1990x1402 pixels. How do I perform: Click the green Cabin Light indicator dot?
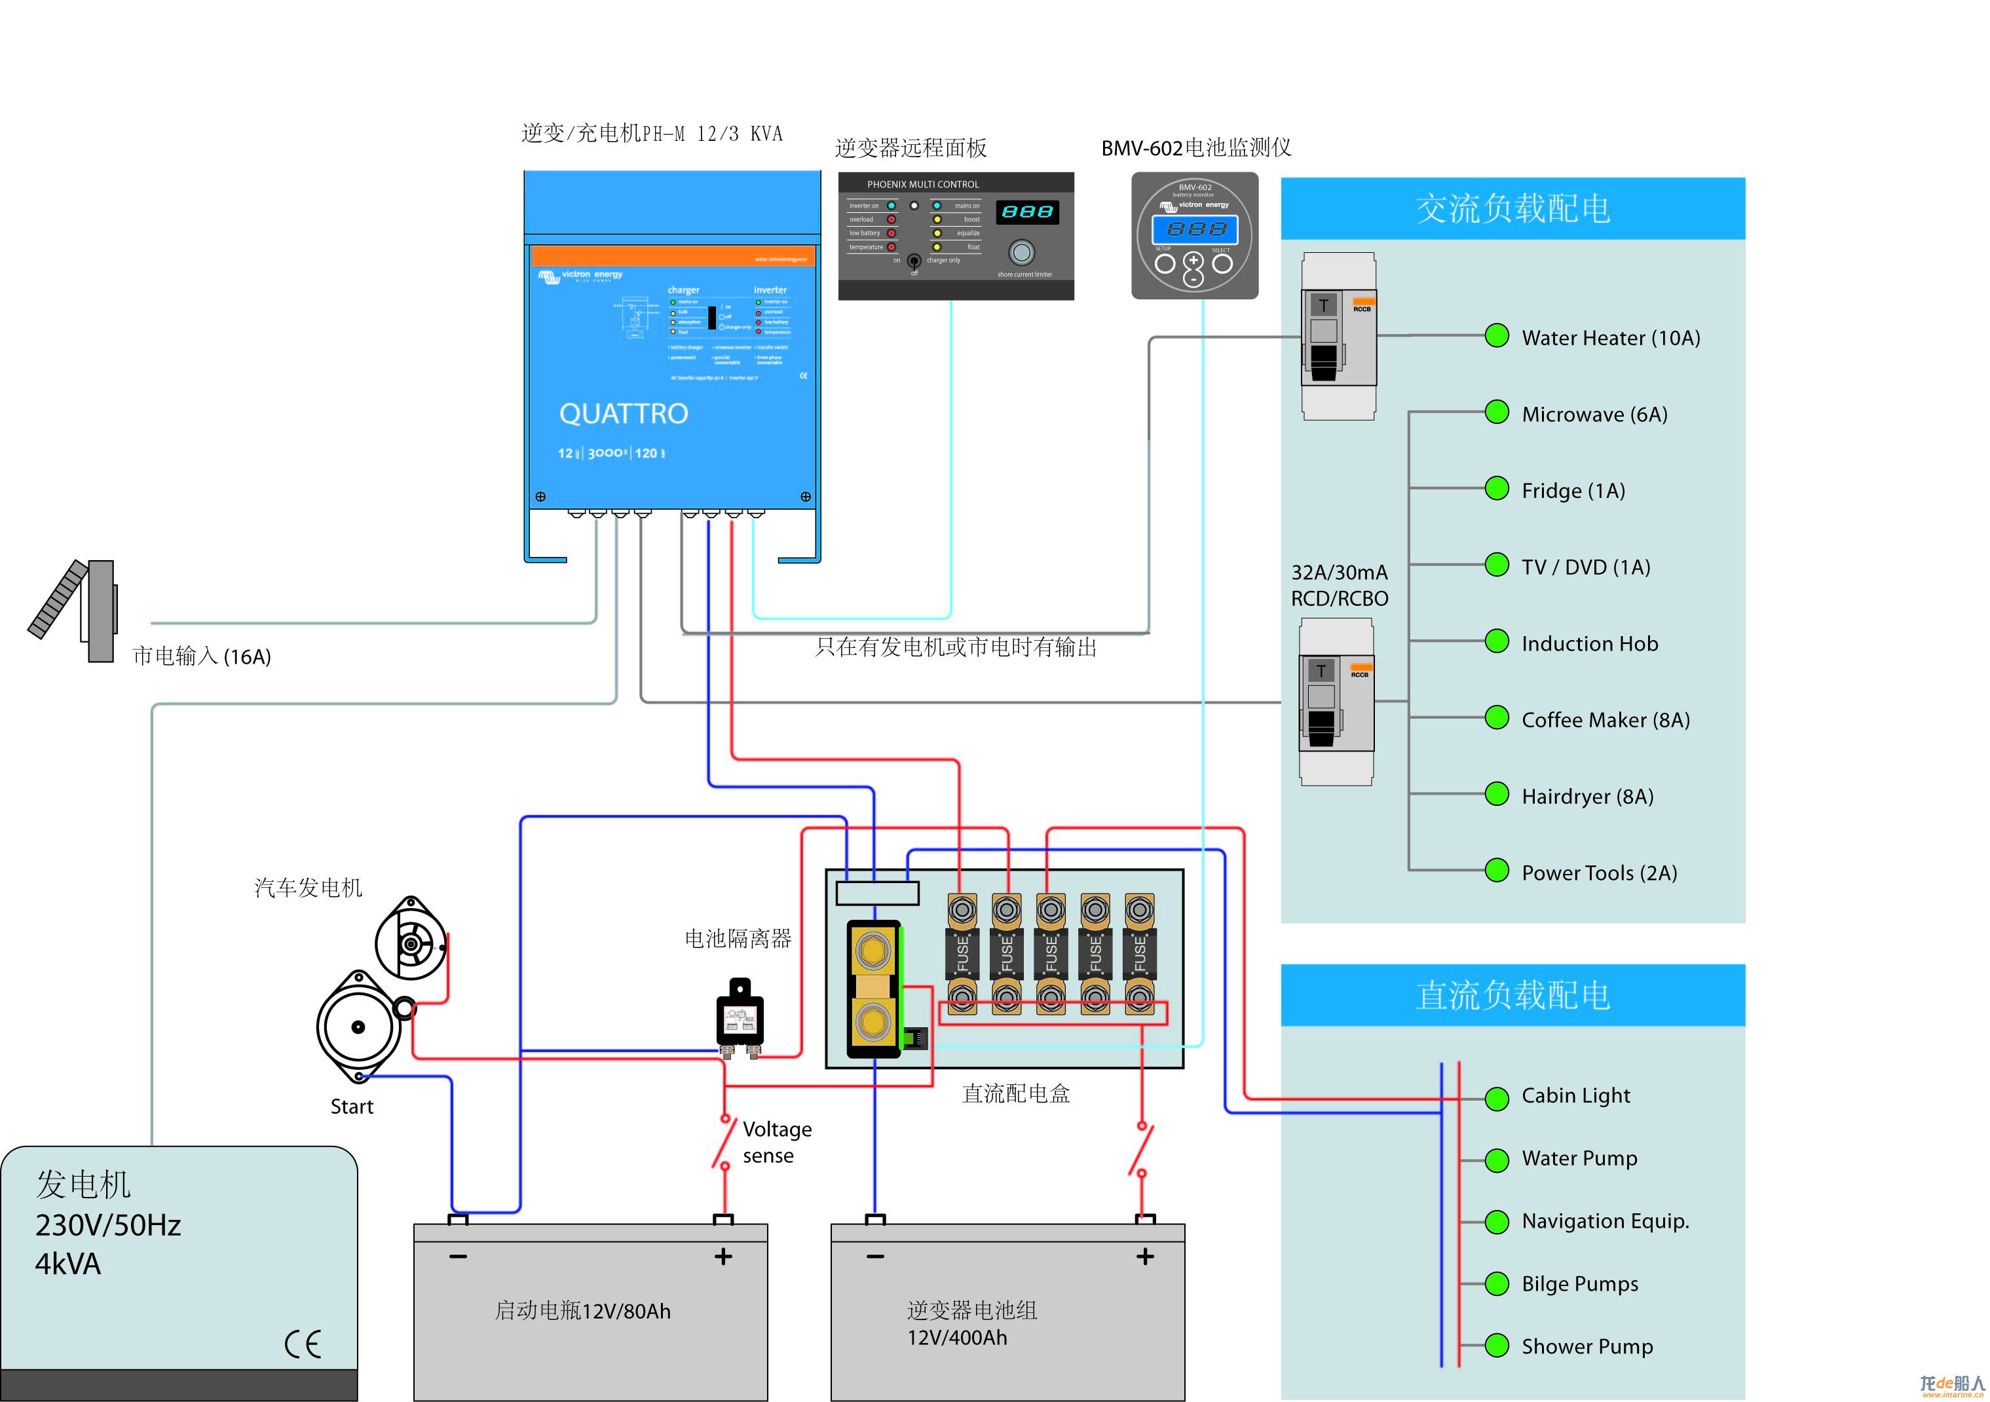click(1496, 1099)
